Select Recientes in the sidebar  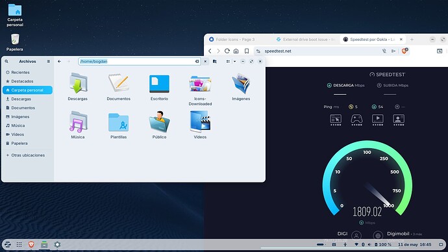tap(27, 72)
